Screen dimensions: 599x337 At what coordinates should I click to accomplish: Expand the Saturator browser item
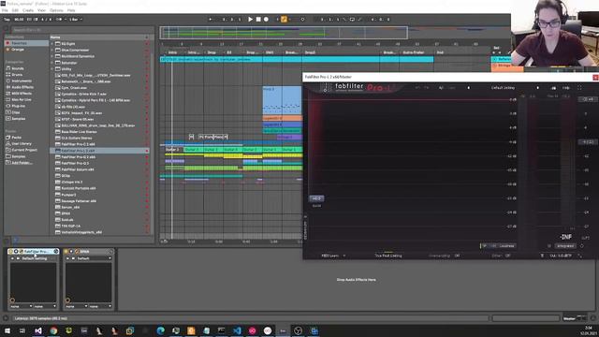52,63
